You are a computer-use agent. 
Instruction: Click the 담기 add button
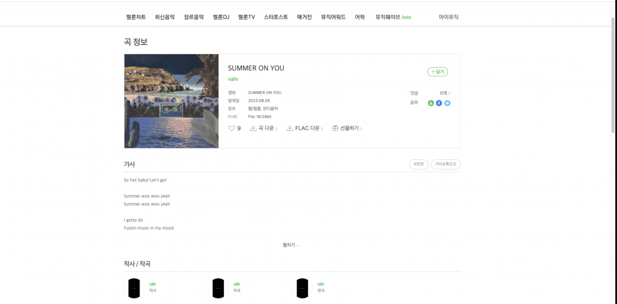pyautogui.click(x=437, y=72)
